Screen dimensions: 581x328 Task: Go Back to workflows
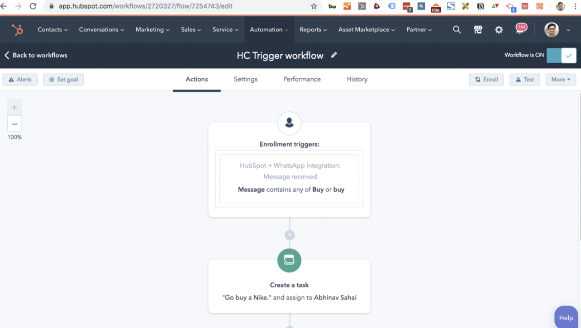pos(36,55)
